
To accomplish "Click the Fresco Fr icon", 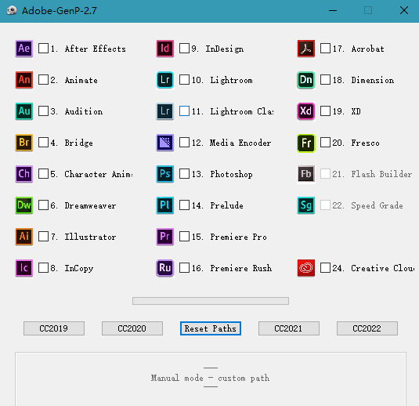I will click(306, 143).
